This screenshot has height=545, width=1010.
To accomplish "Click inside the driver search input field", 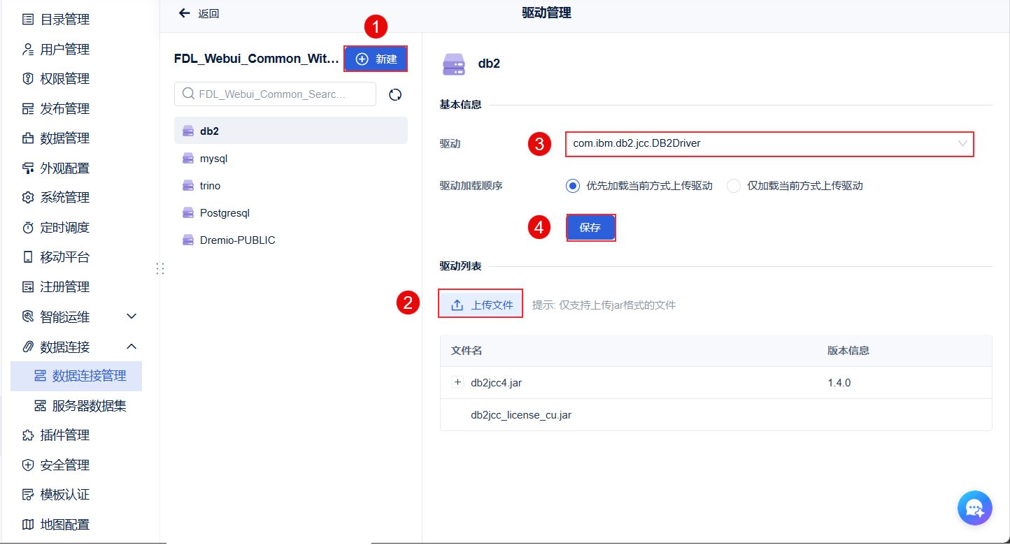I will [274, 94].
